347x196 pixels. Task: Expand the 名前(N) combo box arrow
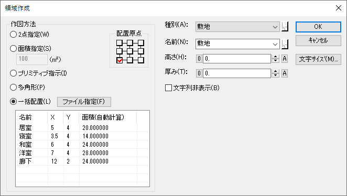[x=275, y=44]
